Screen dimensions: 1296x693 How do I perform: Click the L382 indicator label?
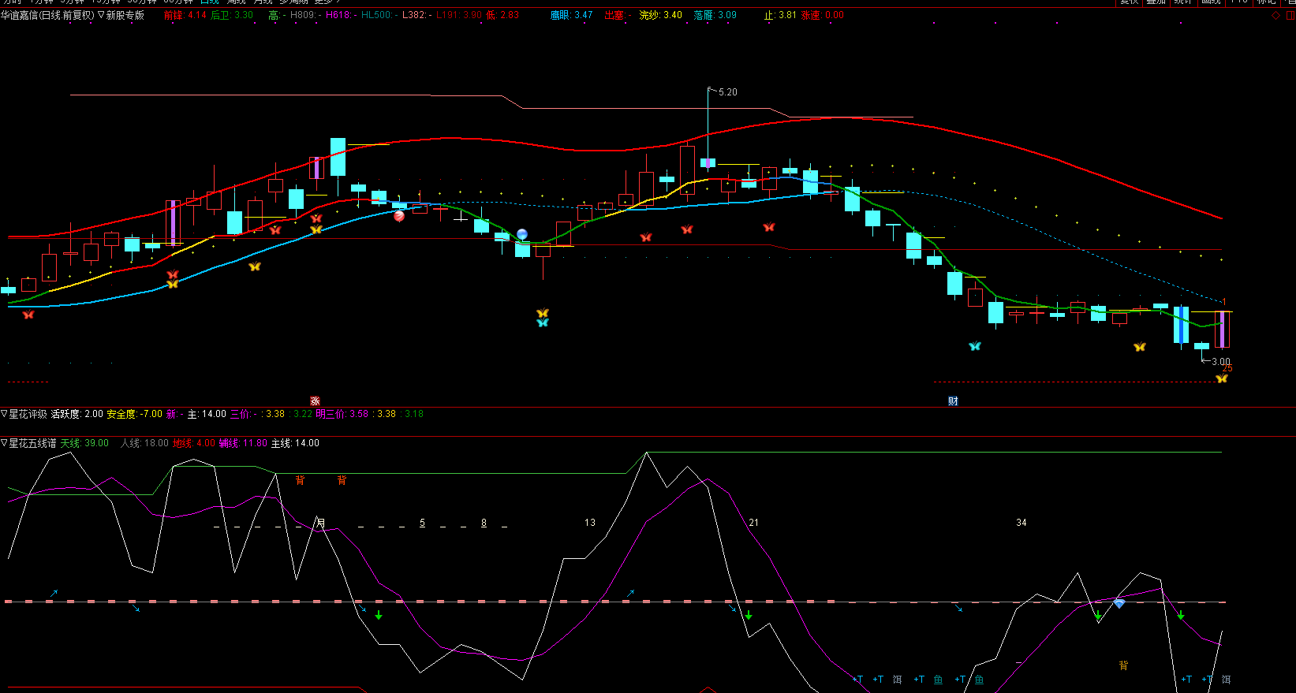coord(417,15)
